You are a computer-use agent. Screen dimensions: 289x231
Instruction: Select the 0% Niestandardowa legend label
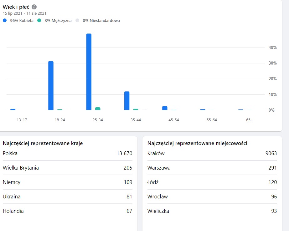click(101, 20)
